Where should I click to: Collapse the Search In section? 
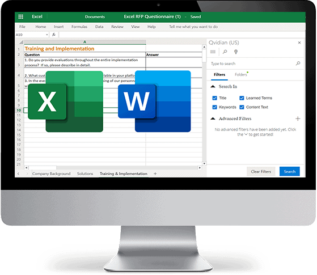tap(213, 87)
